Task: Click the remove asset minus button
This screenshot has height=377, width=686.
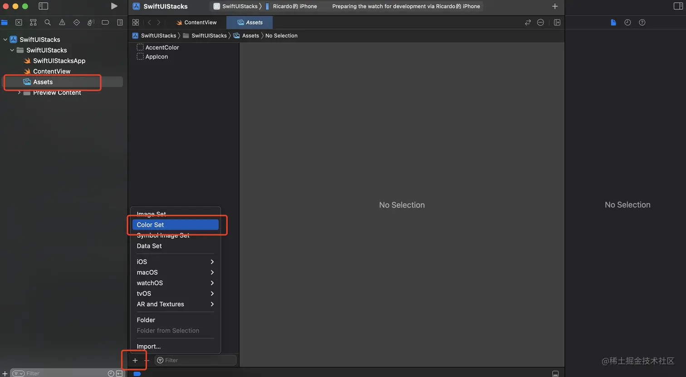Action: (x=147, y=360)
